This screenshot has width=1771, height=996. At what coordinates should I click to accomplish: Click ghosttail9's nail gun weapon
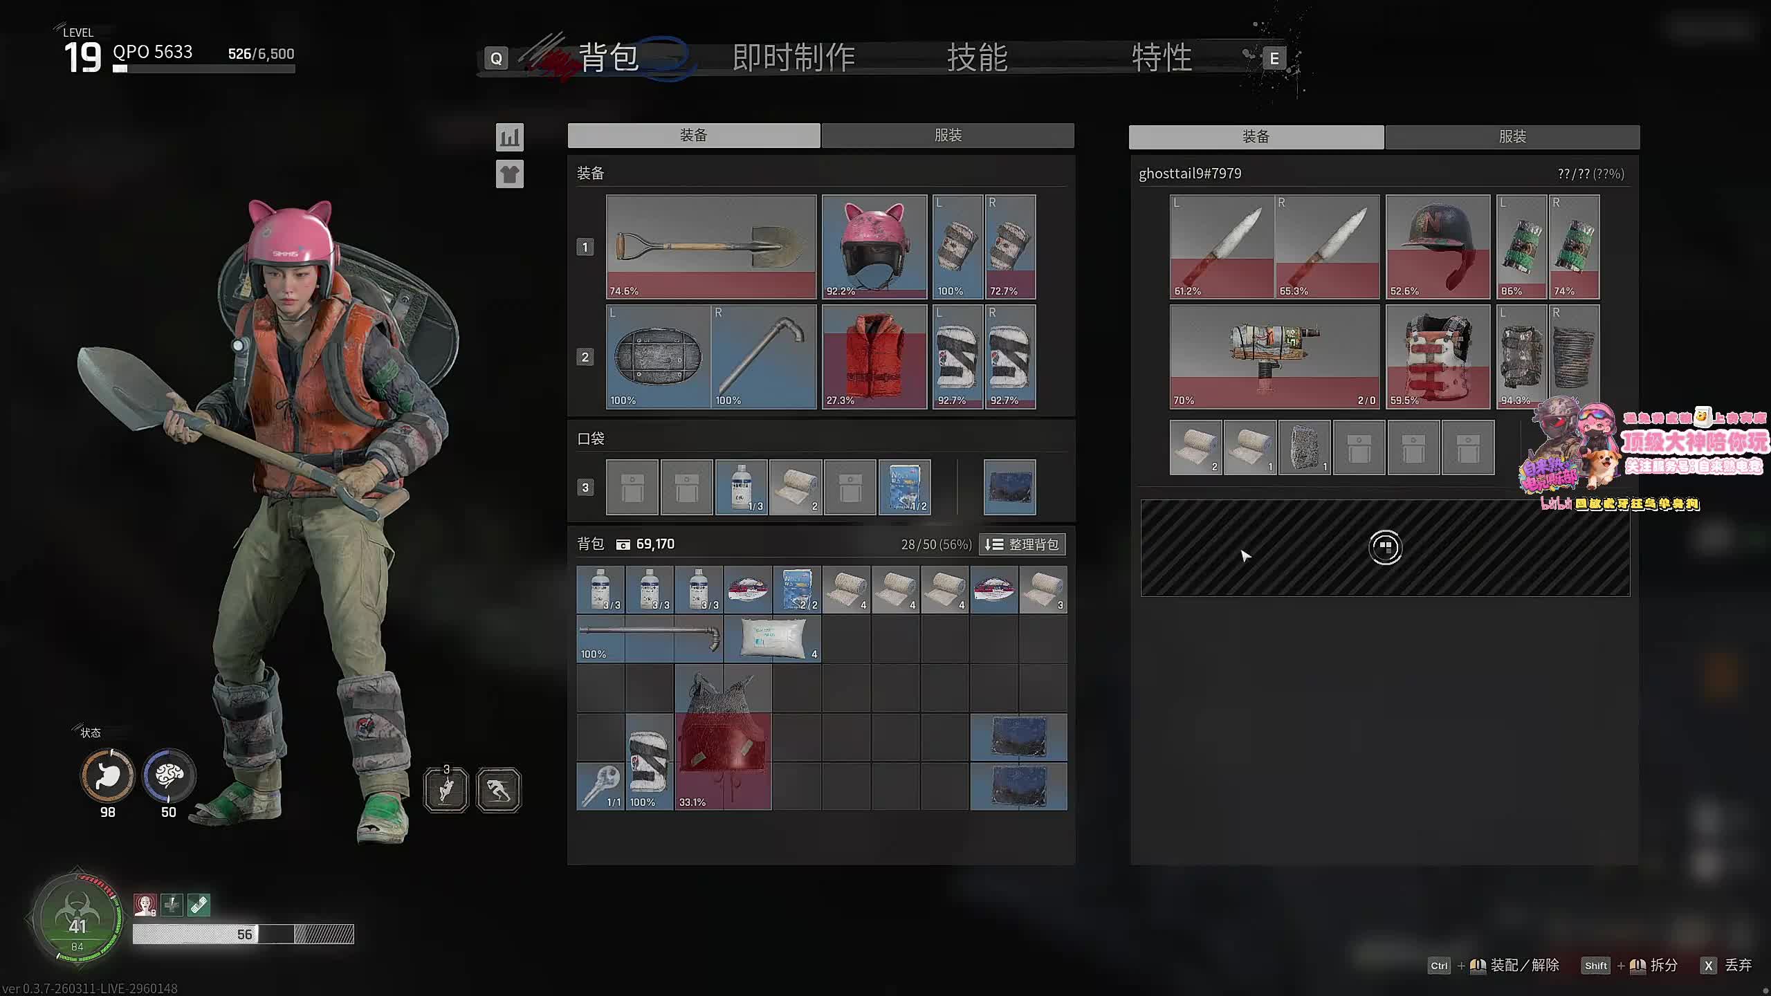click(1274, 356)
